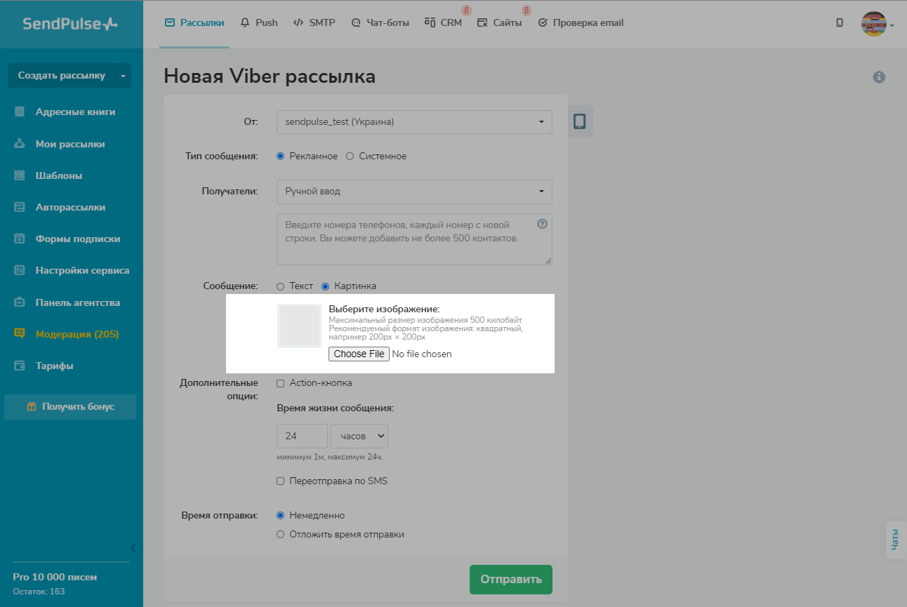Open the Проверка email tab
Screen dimensions: 907x607
click(581, 22)
